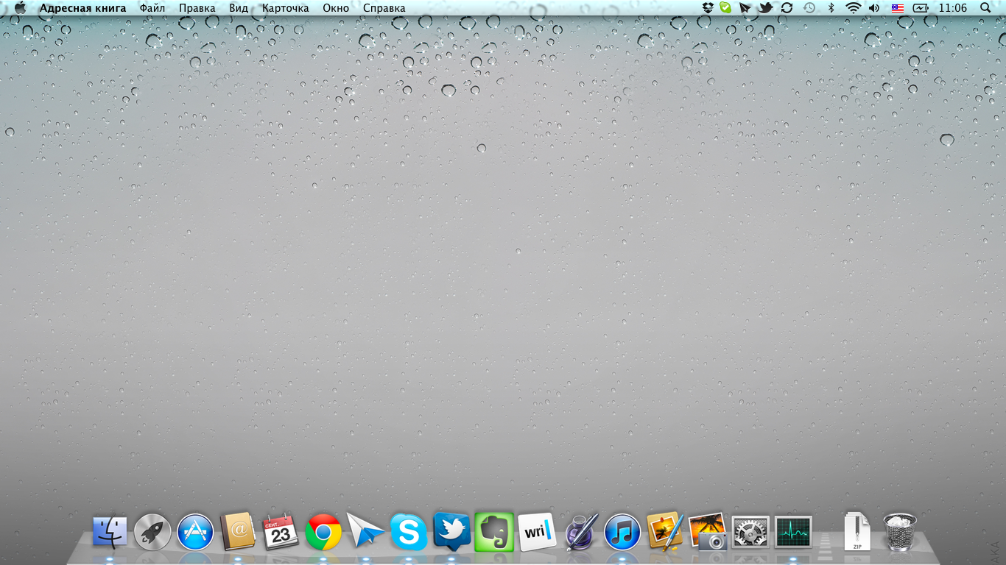Open the iCal calendar dock icon
This screenshot has height=565, width=1006.
tap(281, 532)
